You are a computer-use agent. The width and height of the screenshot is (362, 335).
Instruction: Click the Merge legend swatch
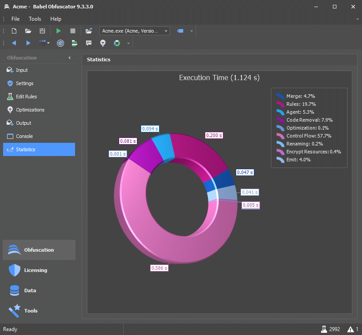coord(280,96)
